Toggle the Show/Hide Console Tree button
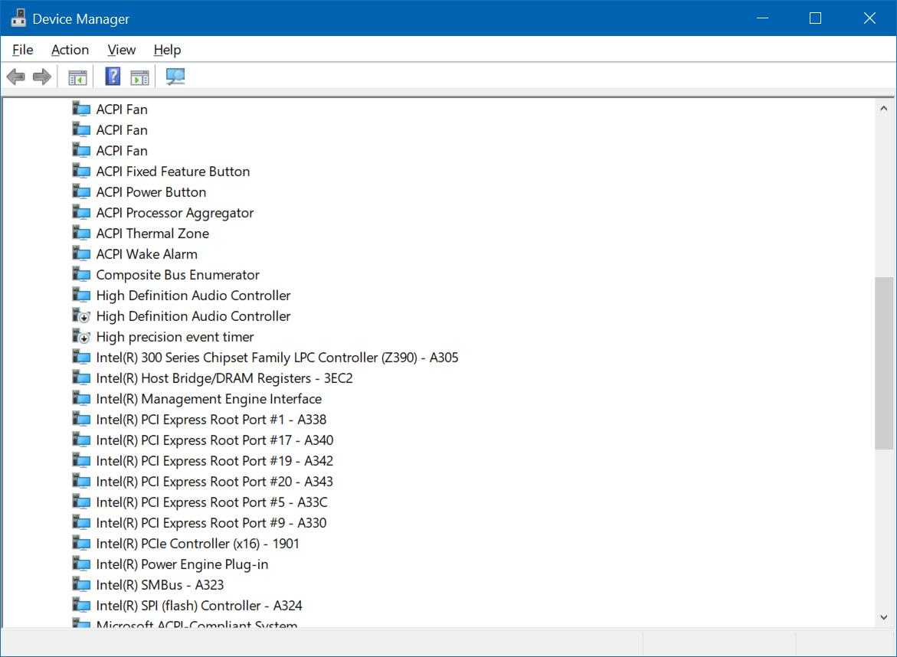The image size is (897, 657). click(x=77, y=77)
